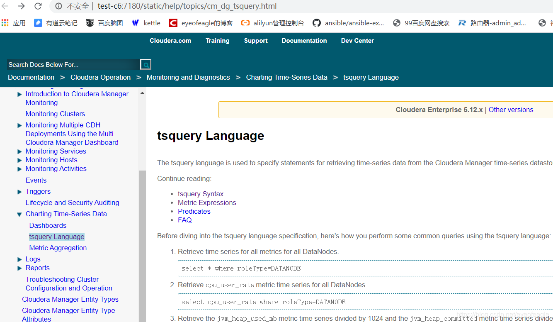Click the browser back arrow
Viewport: 553px width, 322px height.
[x=5, y=6]
